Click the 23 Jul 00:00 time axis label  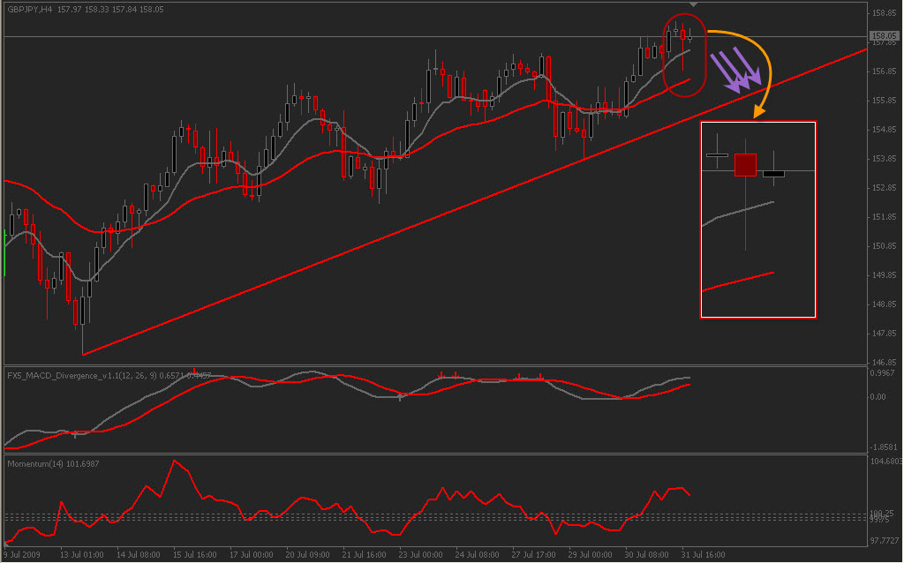(x=420, y=555)
